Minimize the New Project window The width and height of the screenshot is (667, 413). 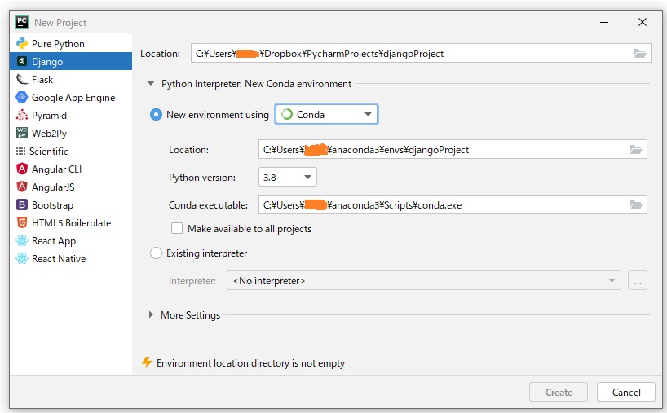coord(604,22)
